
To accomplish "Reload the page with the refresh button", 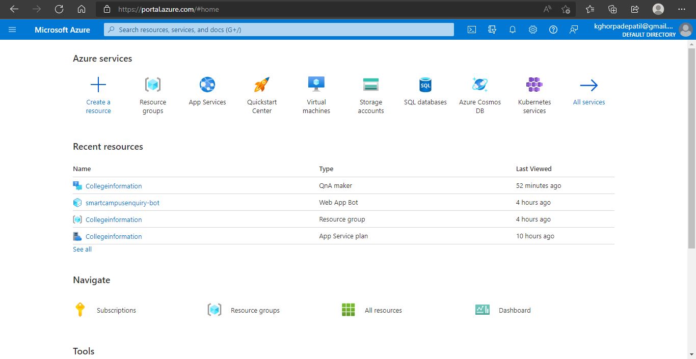I will pyautogui.click(x=59, y=9).
